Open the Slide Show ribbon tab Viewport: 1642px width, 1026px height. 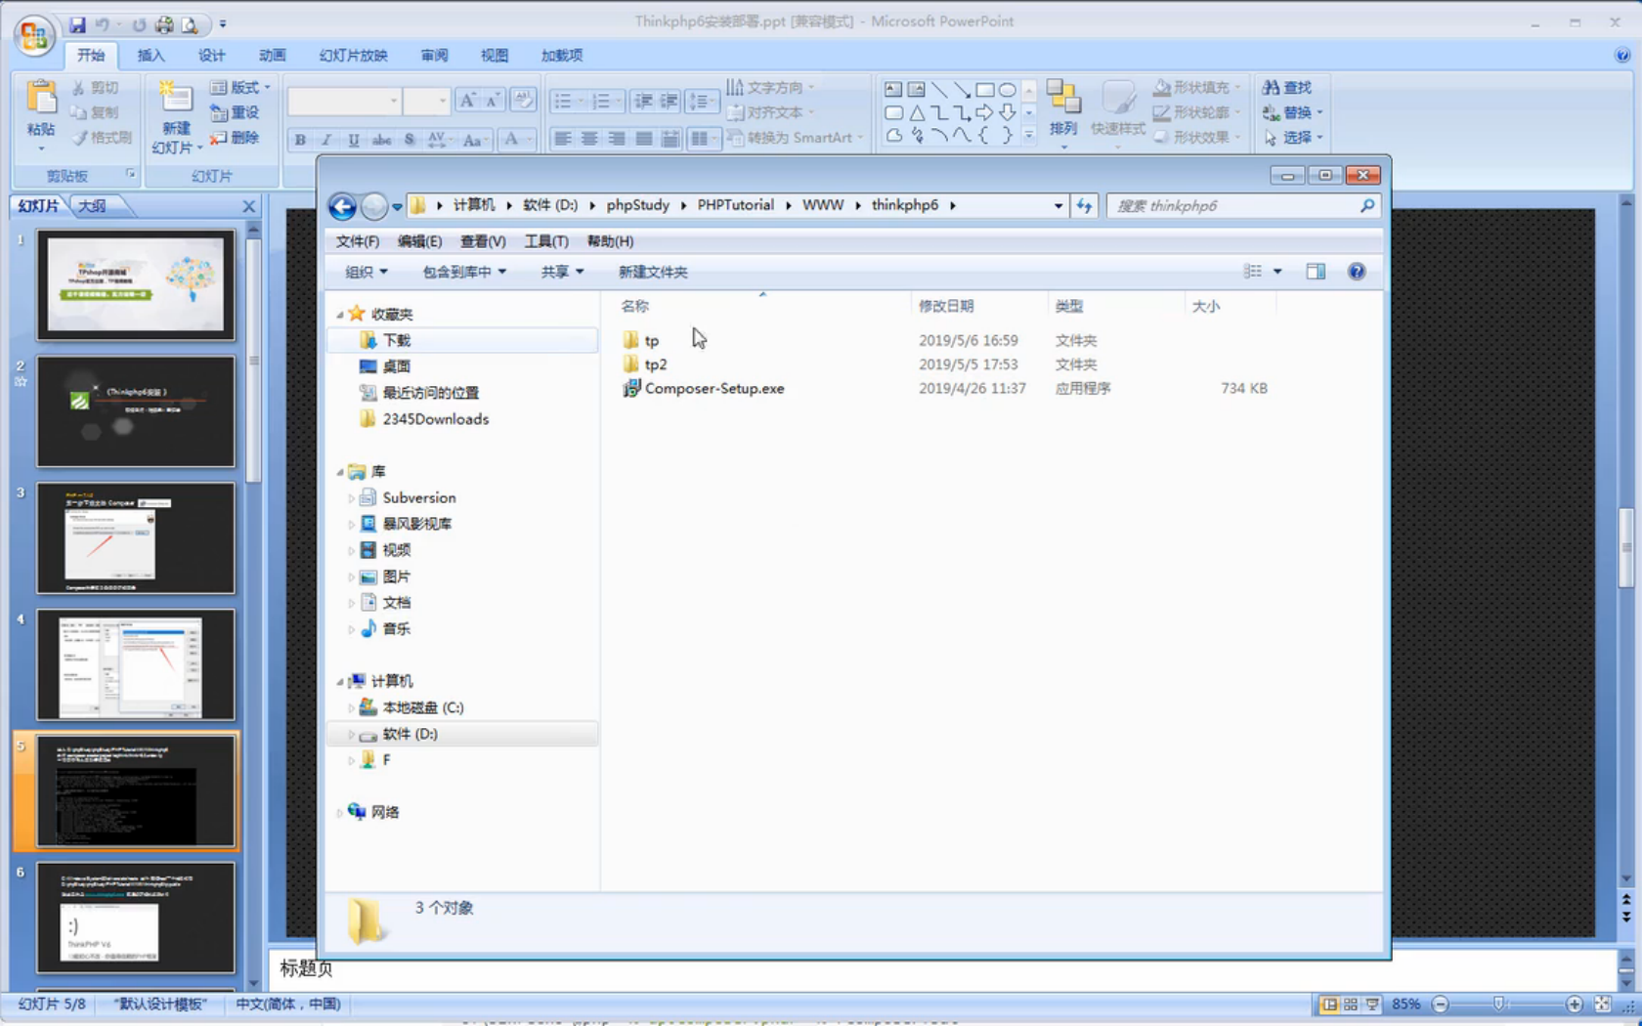pos(353,56)
